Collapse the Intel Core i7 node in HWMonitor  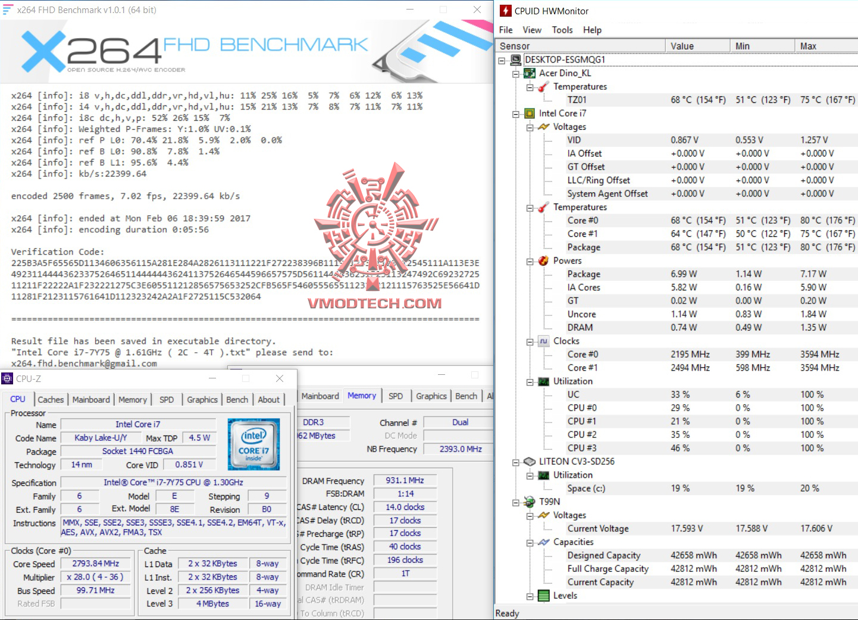516,114
